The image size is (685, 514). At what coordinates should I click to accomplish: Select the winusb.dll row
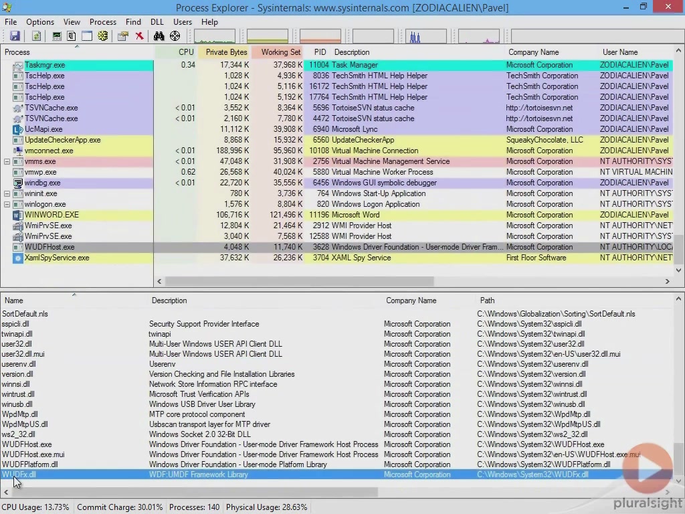336,404
